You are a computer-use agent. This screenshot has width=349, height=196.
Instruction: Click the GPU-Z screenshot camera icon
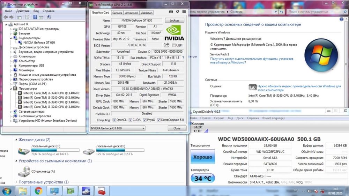pos(171,12)
